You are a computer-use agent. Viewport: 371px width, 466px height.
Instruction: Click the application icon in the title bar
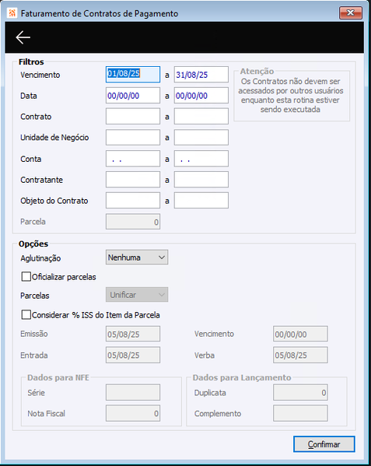pyautogui.click(x=12, y=13)
